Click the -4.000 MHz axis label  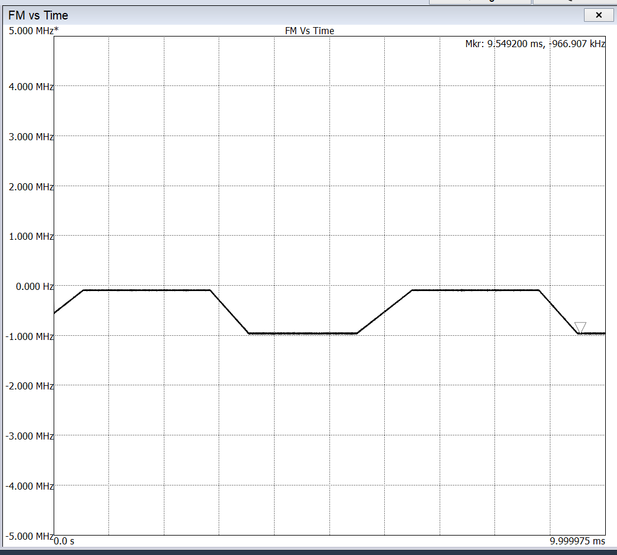pyautogui.click(x=29, y=486)
